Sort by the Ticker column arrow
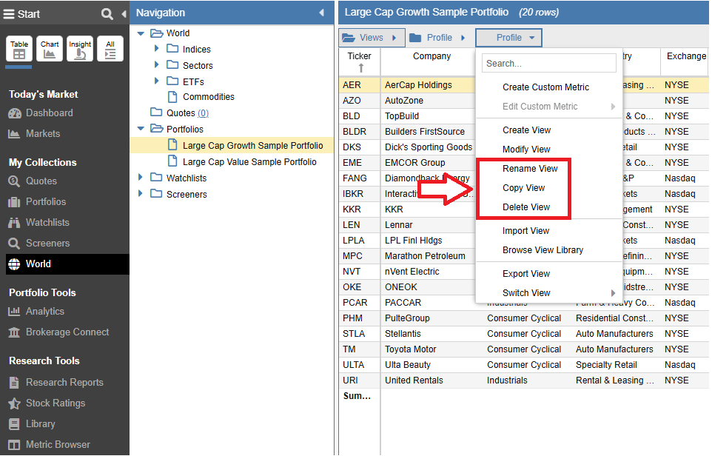Screen dimensions: 712x456 (361, 68)
